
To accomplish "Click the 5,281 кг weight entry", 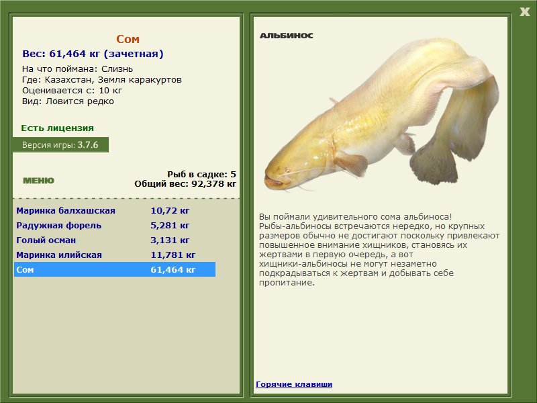I will (170, 225).
